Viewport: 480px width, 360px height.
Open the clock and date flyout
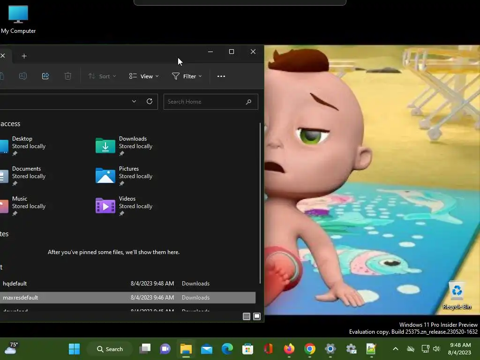click(460, 349)
